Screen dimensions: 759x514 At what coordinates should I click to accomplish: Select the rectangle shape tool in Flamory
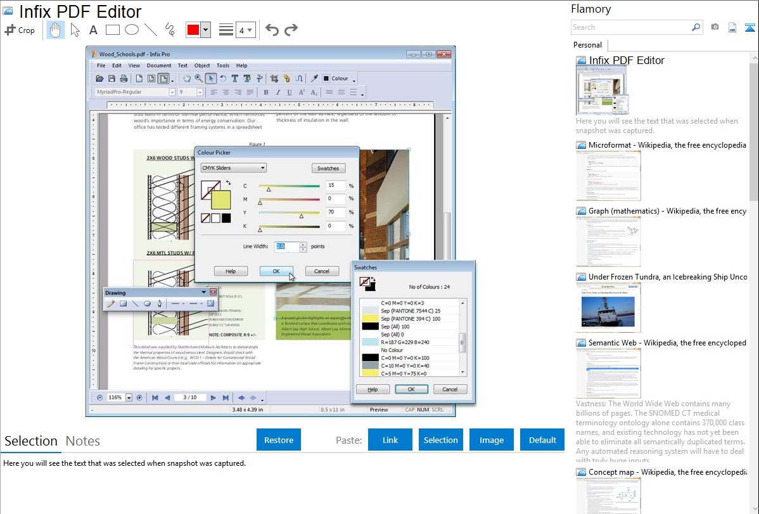point(112,30)
